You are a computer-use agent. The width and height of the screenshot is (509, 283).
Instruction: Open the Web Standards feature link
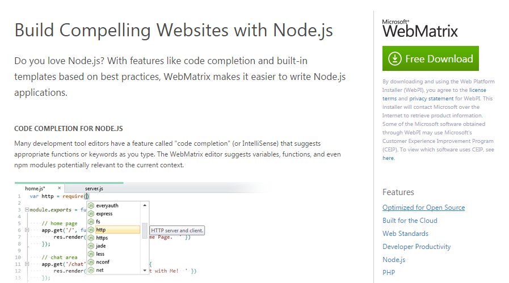coord(405,233)
